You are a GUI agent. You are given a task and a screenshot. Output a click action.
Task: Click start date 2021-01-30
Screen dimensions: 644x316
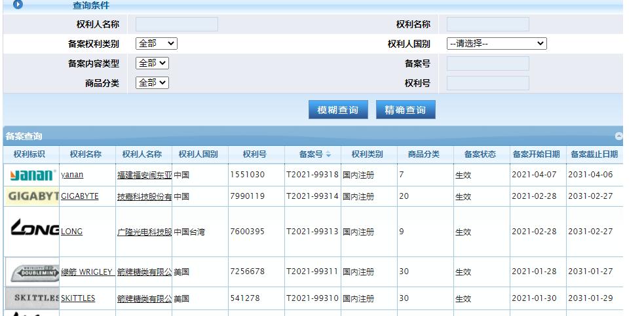click(x=534, y=298)
